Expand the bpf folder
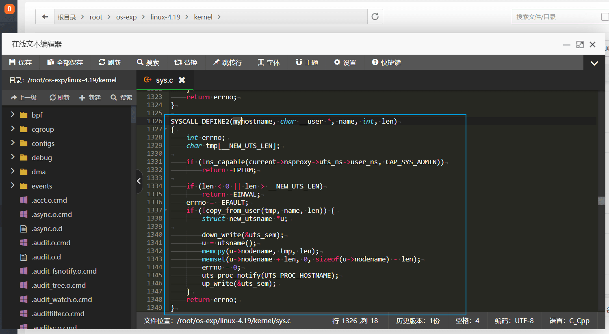The image size is (609, 334). coord(12,115)
